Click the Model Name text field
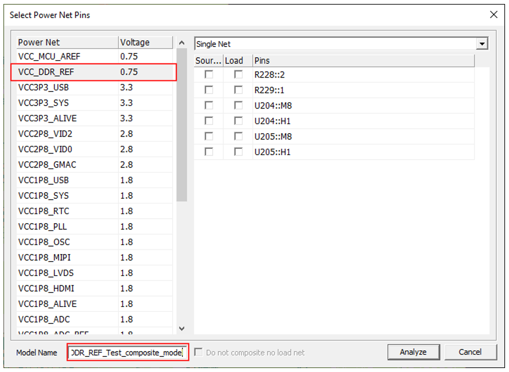The image size is (509, 372). 127,352
